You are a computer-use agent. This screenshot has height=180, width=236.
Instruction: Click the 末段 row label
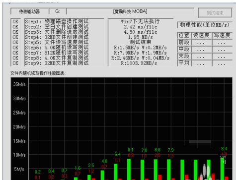(x=184, y=56)
